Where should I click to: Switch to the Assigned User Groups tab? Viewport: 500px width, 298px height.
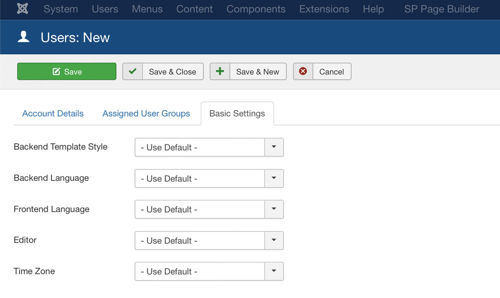click(146, 113)
